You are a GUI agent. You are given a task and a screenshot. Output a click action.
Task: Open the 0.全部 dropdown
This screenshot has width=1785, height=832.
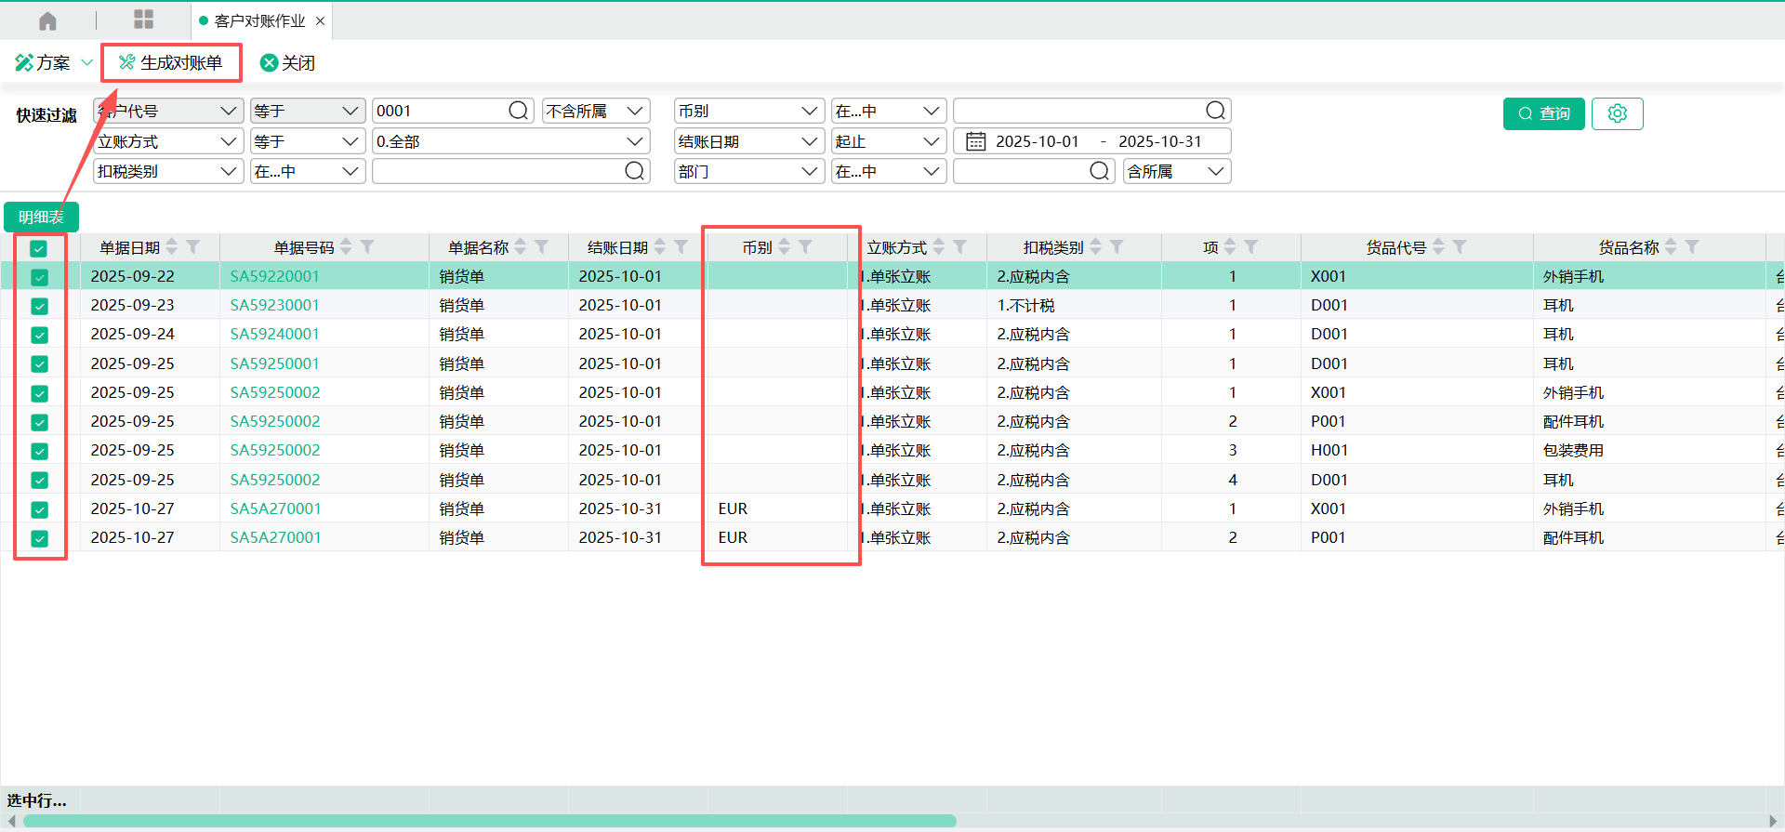point(635,141)
